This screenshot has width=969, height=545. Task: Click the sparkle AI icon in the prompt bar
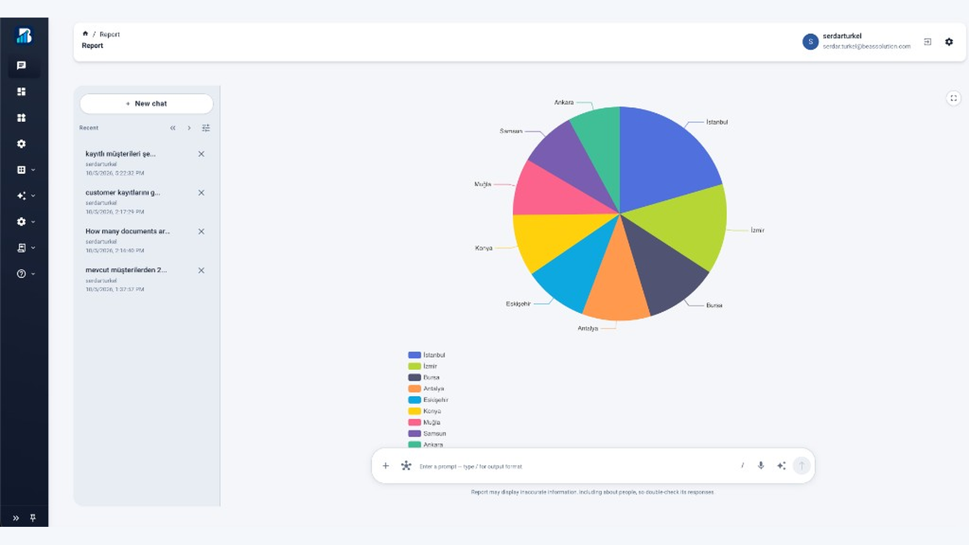tap(781, 466)
